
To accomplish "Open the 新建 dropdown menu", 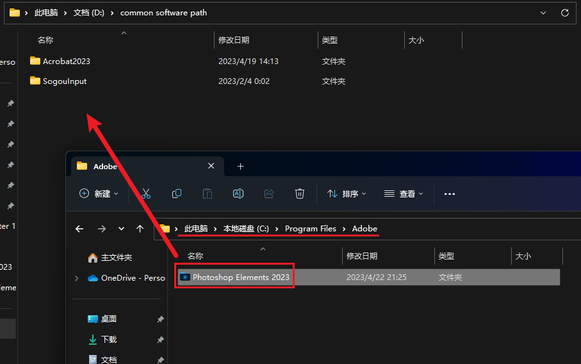I will 99,194.
